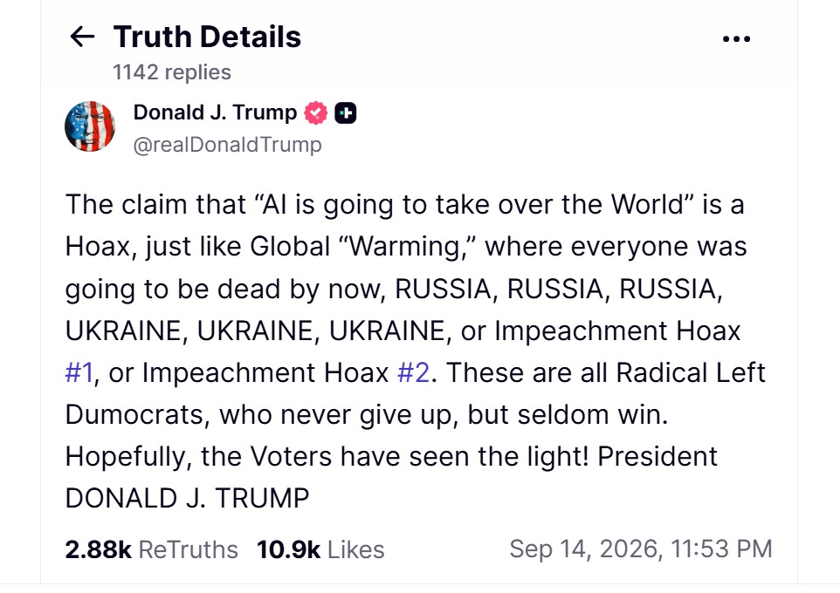Image resolution: width=840 pixels, height=593 pixels.
Task: Follow the #2 hashtag link
Action: [414, 372]
